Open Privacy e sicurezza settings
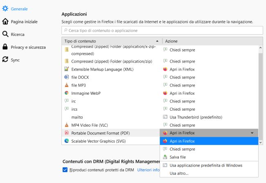The width and height of the screenshot is (266, 183). click(x=28, y=47)
